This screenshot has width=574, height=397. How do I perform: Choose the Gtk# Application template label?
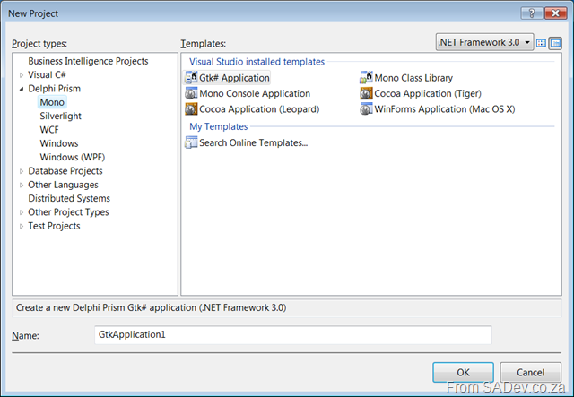[234, 78]
